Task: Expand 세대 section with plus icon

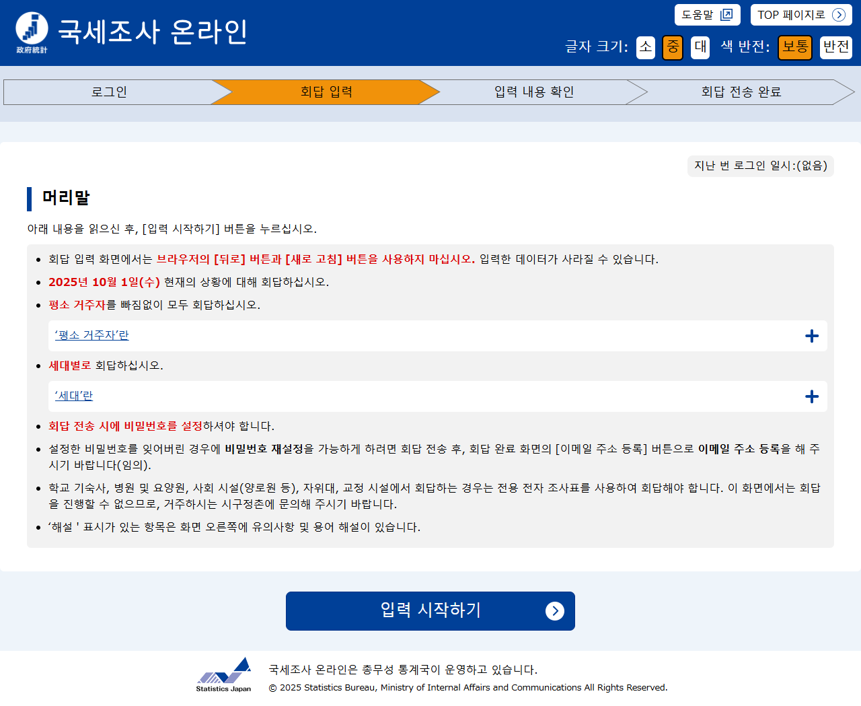Action: pos(812,396)
